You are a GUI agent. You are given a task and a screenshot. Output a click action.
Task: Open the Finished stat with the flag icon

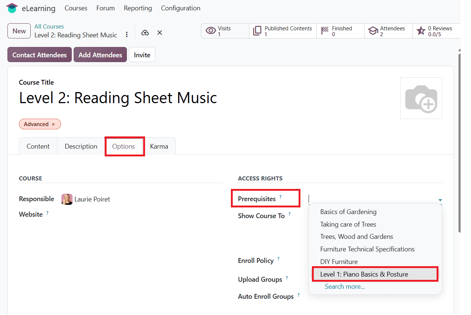(x=340, y=31)
